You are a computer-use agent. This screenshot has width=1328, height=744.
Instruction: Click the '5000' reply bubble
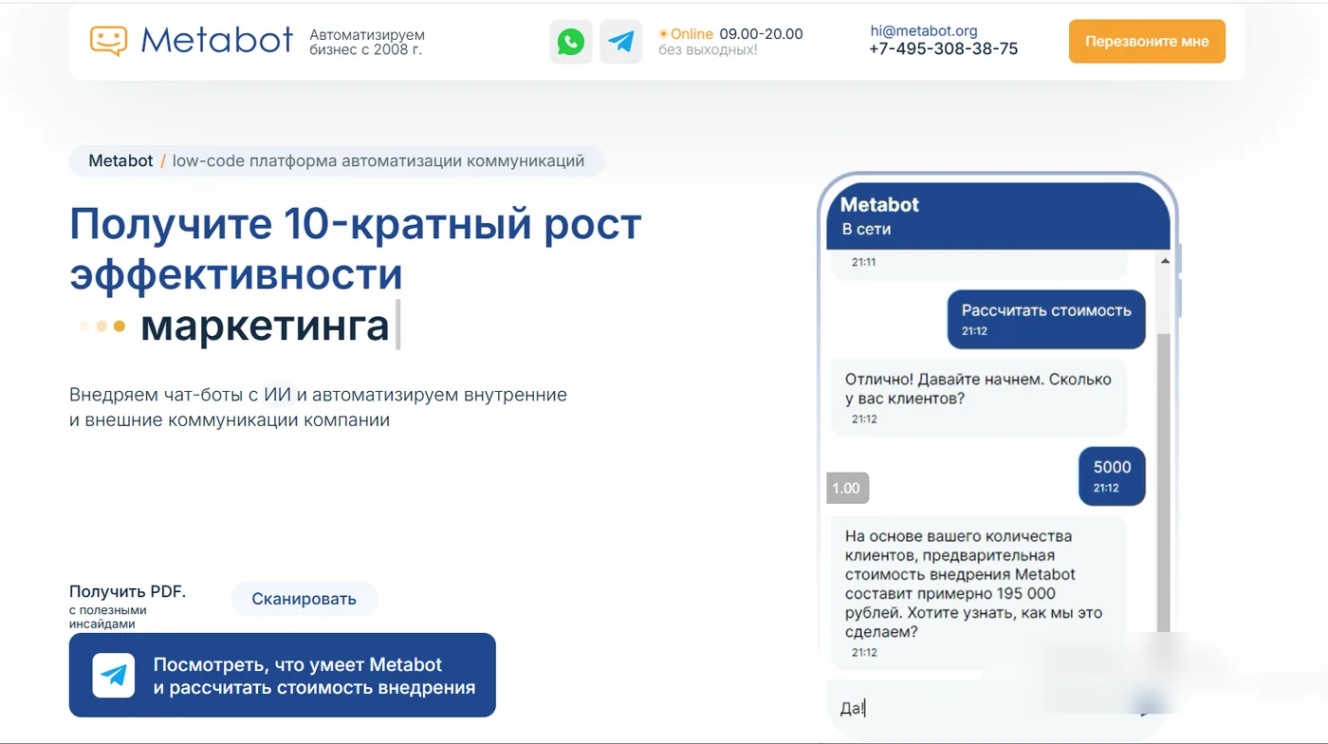coord(1112,476)
